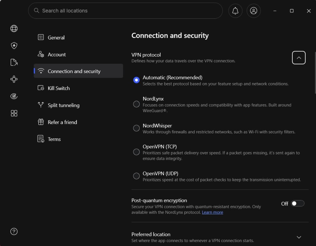
Task: Open General settings menu item
Action: pyautogui.click(x=79, y=37)
